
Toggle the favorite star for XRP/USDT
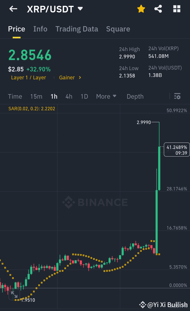pyautogui.click(x=141, y=9)
